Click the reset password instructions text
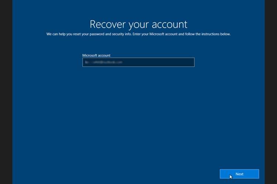The image size is (277, 184). pyautogui.click(x=138, y=34)
